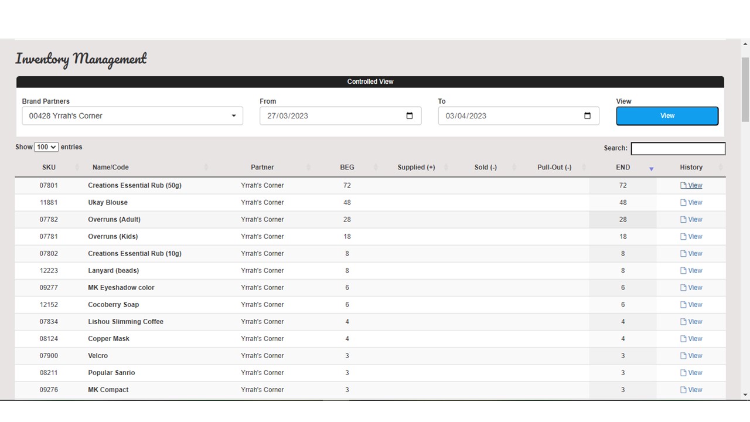Click the MK Compact product name
Viewport: 750px width, 422px height.
tap(108, 390)
